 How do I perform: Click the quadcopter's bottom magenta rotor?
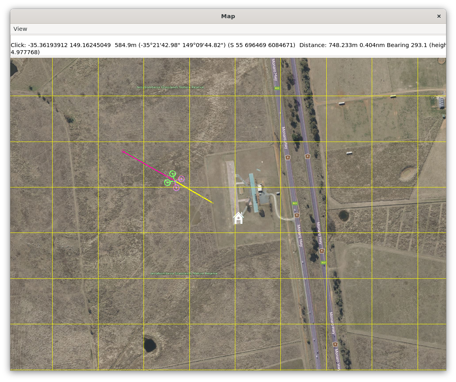[x=176, y=187]
